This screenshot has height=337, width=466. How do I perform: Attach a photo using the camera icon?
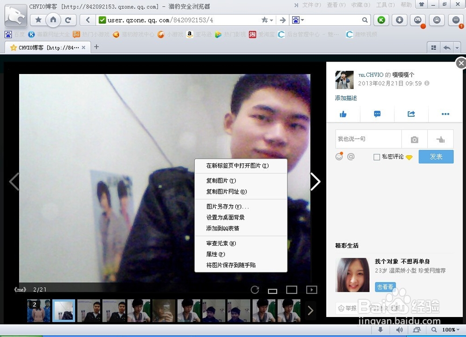[414, 139]
